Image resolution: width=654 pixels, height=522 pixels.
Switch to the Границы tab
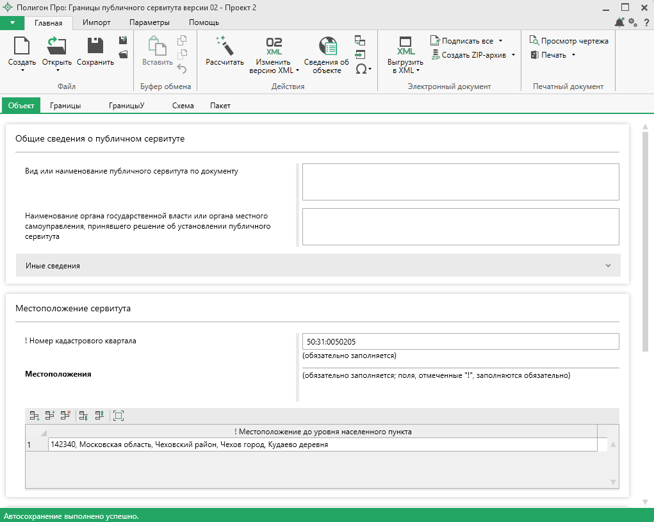pyautogui.click(x=65, y=106)
